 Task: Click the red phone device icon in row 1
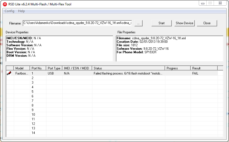9,73
